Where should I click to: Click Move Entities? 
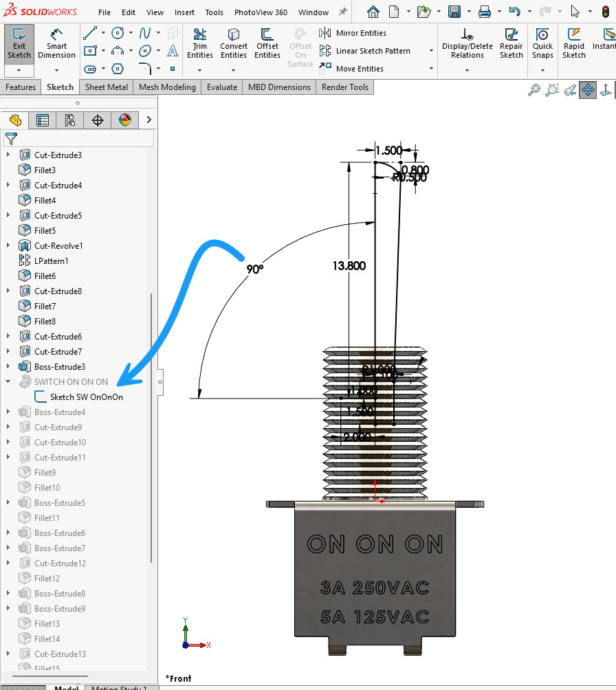(x=351, y=69)
